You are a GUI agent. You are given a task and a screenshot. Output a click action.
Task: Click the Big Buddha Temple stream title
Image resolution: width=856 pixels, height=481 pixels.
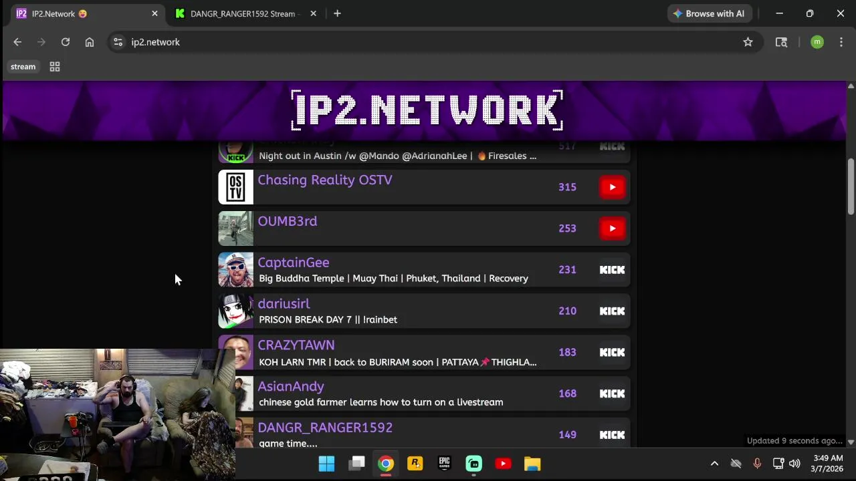click(x=393, y=279)
